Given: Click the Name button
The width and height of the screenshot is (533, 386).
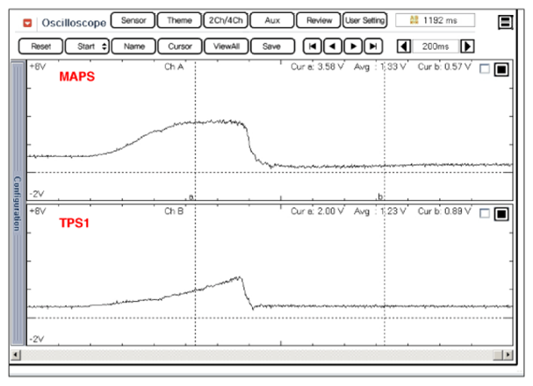Looking at the screenshot, I should (133, 46).
